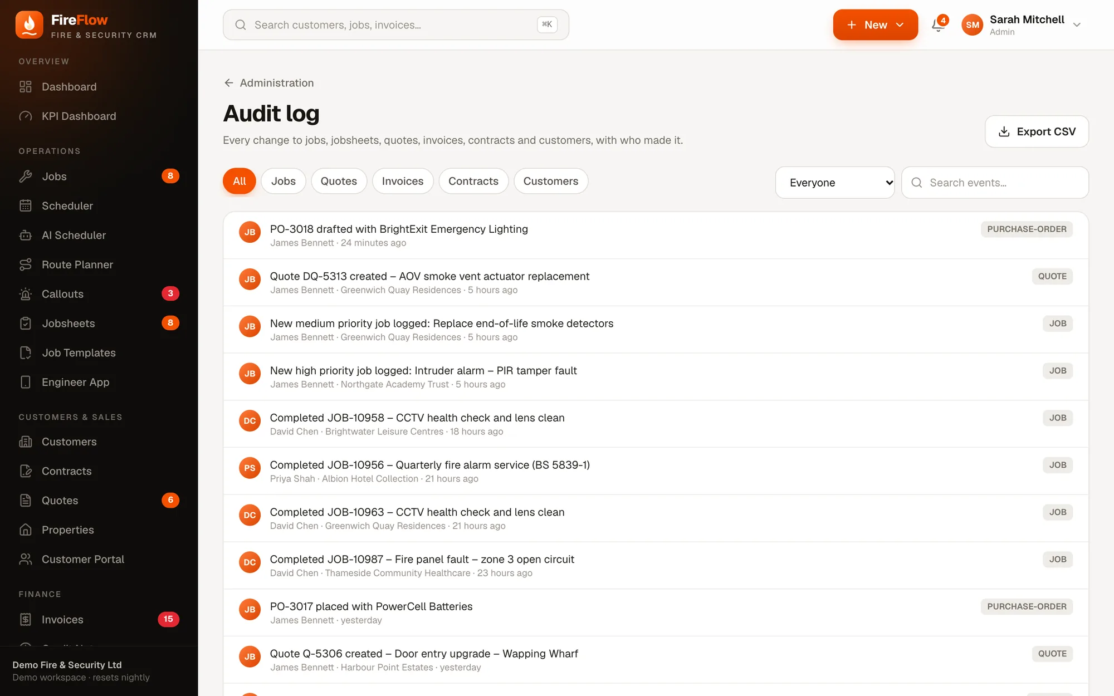Expand the New button menu
The image size is (1114, 696).
[x=875, y=25]
